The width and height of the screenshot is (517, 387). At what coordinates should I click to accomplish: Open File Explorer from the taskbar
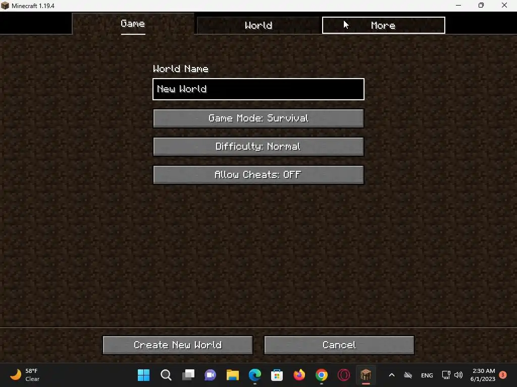232,375
